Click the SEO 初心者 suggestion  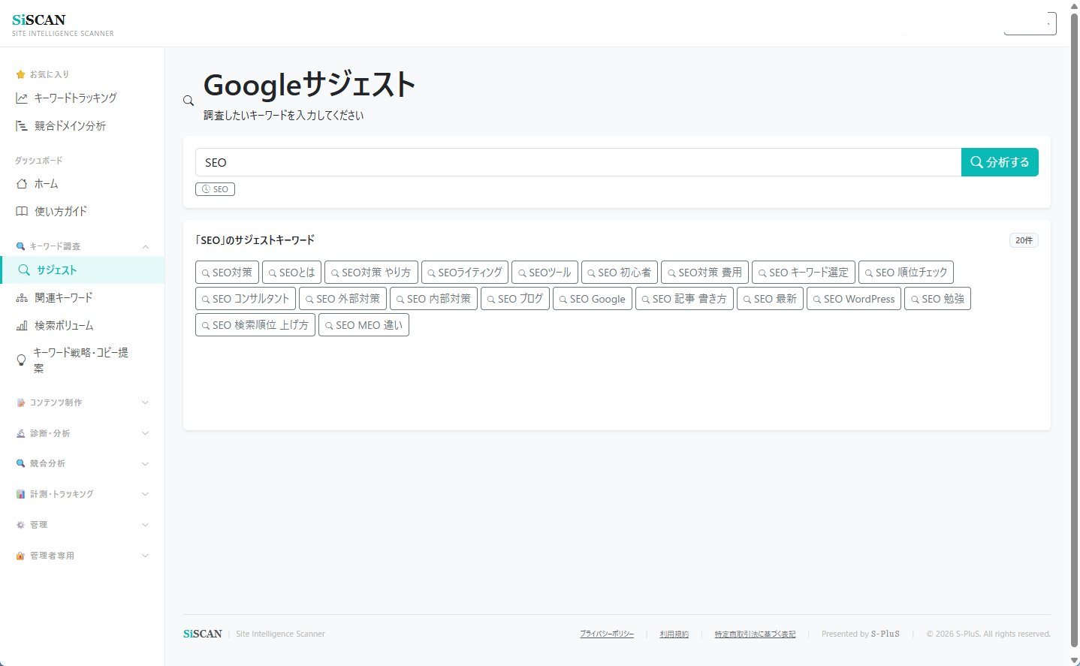620,273
